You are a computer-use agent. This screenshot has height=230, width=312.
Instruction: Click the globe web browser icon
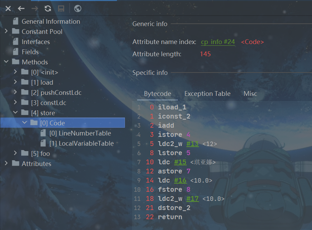click(x=78, y=8)
